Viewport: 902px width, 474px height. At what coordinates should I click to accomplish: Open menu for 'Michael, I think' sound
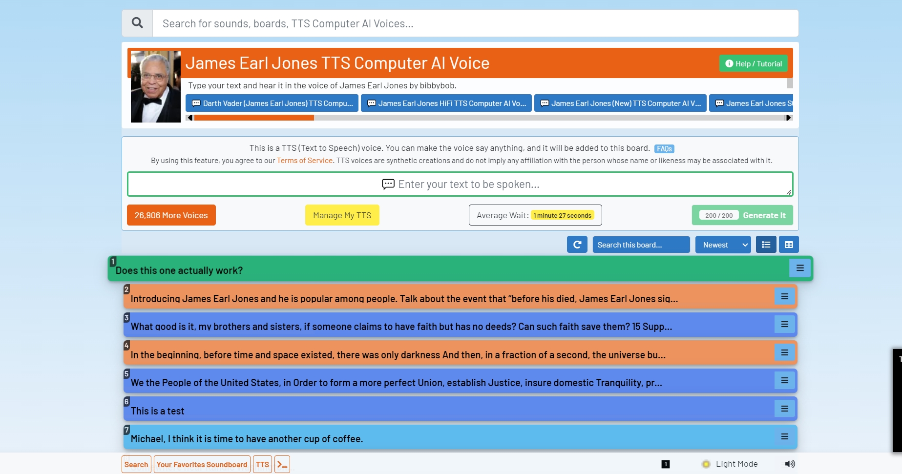784,436
